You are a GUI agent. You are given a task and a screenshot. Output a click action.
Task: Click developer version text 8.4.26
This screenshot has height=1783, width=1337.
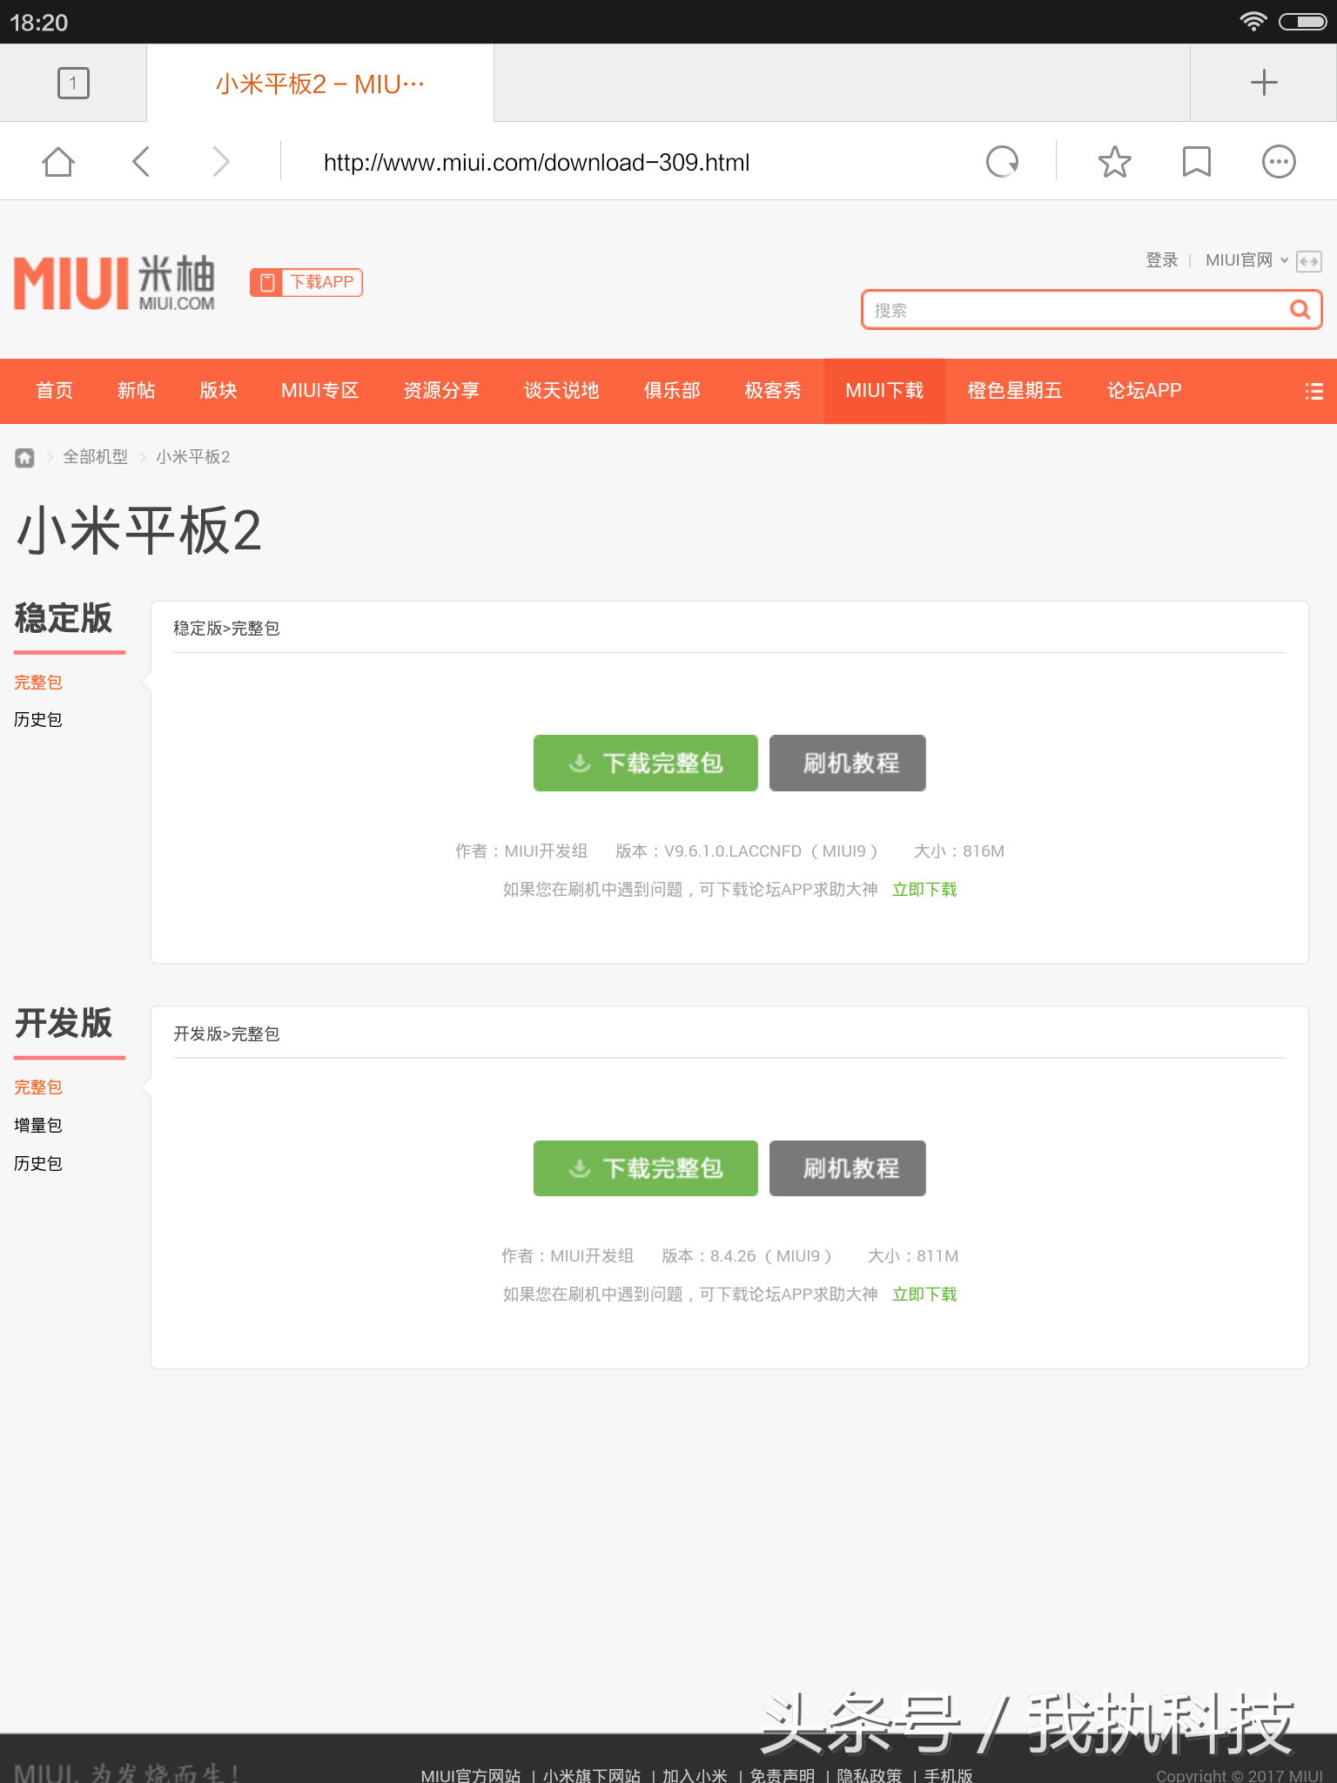pyautogui.click(x=733, y=1256)
